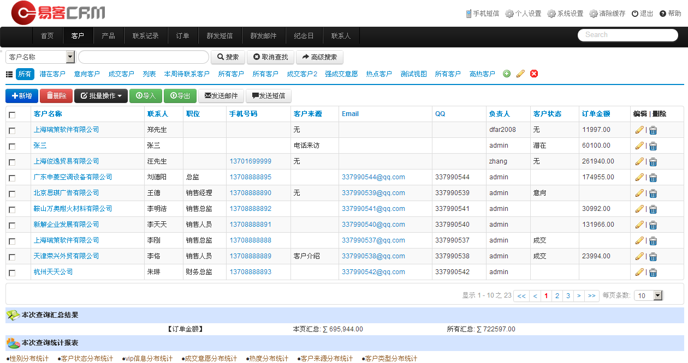The image size is (688, 363).
Task: Edit 广东申菱空调设备有限公司 pencil icon
Action: [x=639, y=177]
